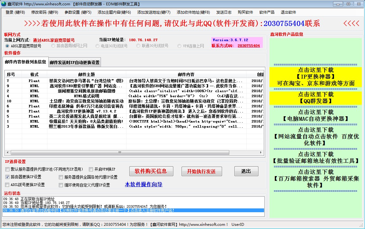Select the HTML格式说明 row

pos(134,96)
